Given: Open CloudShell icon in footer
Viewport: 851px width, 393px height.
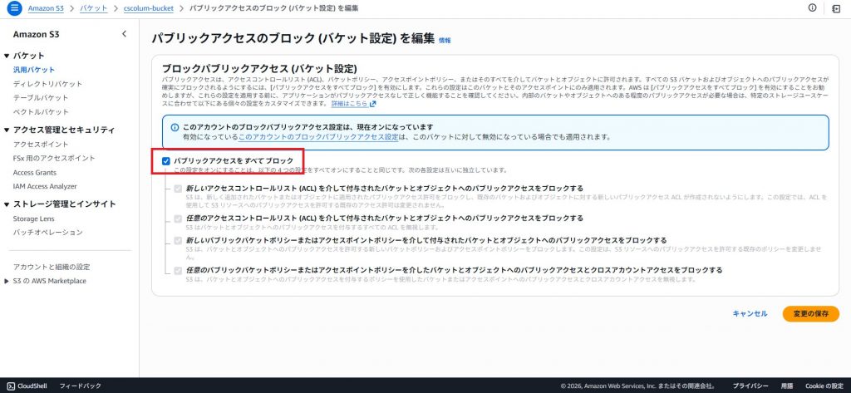Looking at the screenshot, I should 9,386.
